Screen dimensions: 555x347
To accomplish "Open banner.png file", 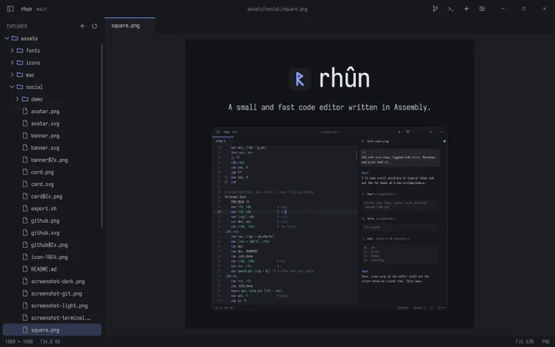I will click(x=51, y=135).
